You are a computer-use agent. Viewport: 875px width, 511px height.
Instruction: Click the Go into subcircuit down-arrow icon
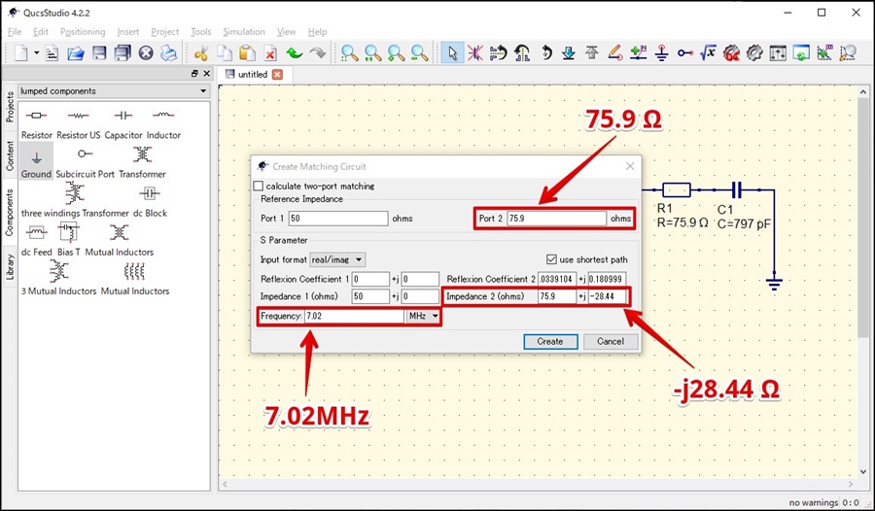[569, 53]
